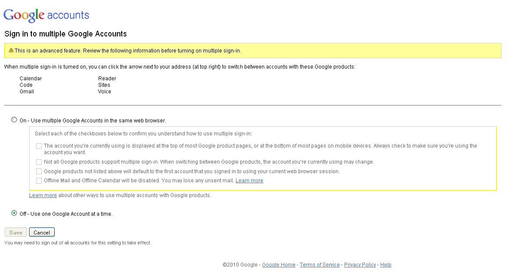The height and width of the screenshot is (280, 508).
Task: Click the yellow advanced feature notice text
Action: click(128, 51)
